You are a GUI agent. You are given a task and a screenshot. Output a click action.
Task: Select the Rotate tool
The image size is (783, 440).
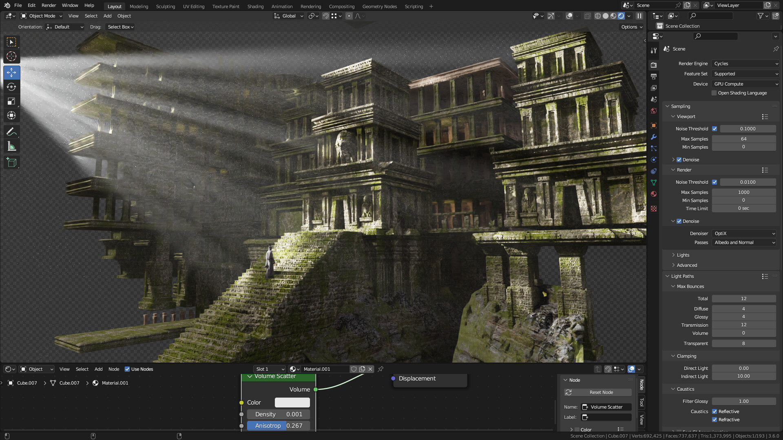click(11, 87)
